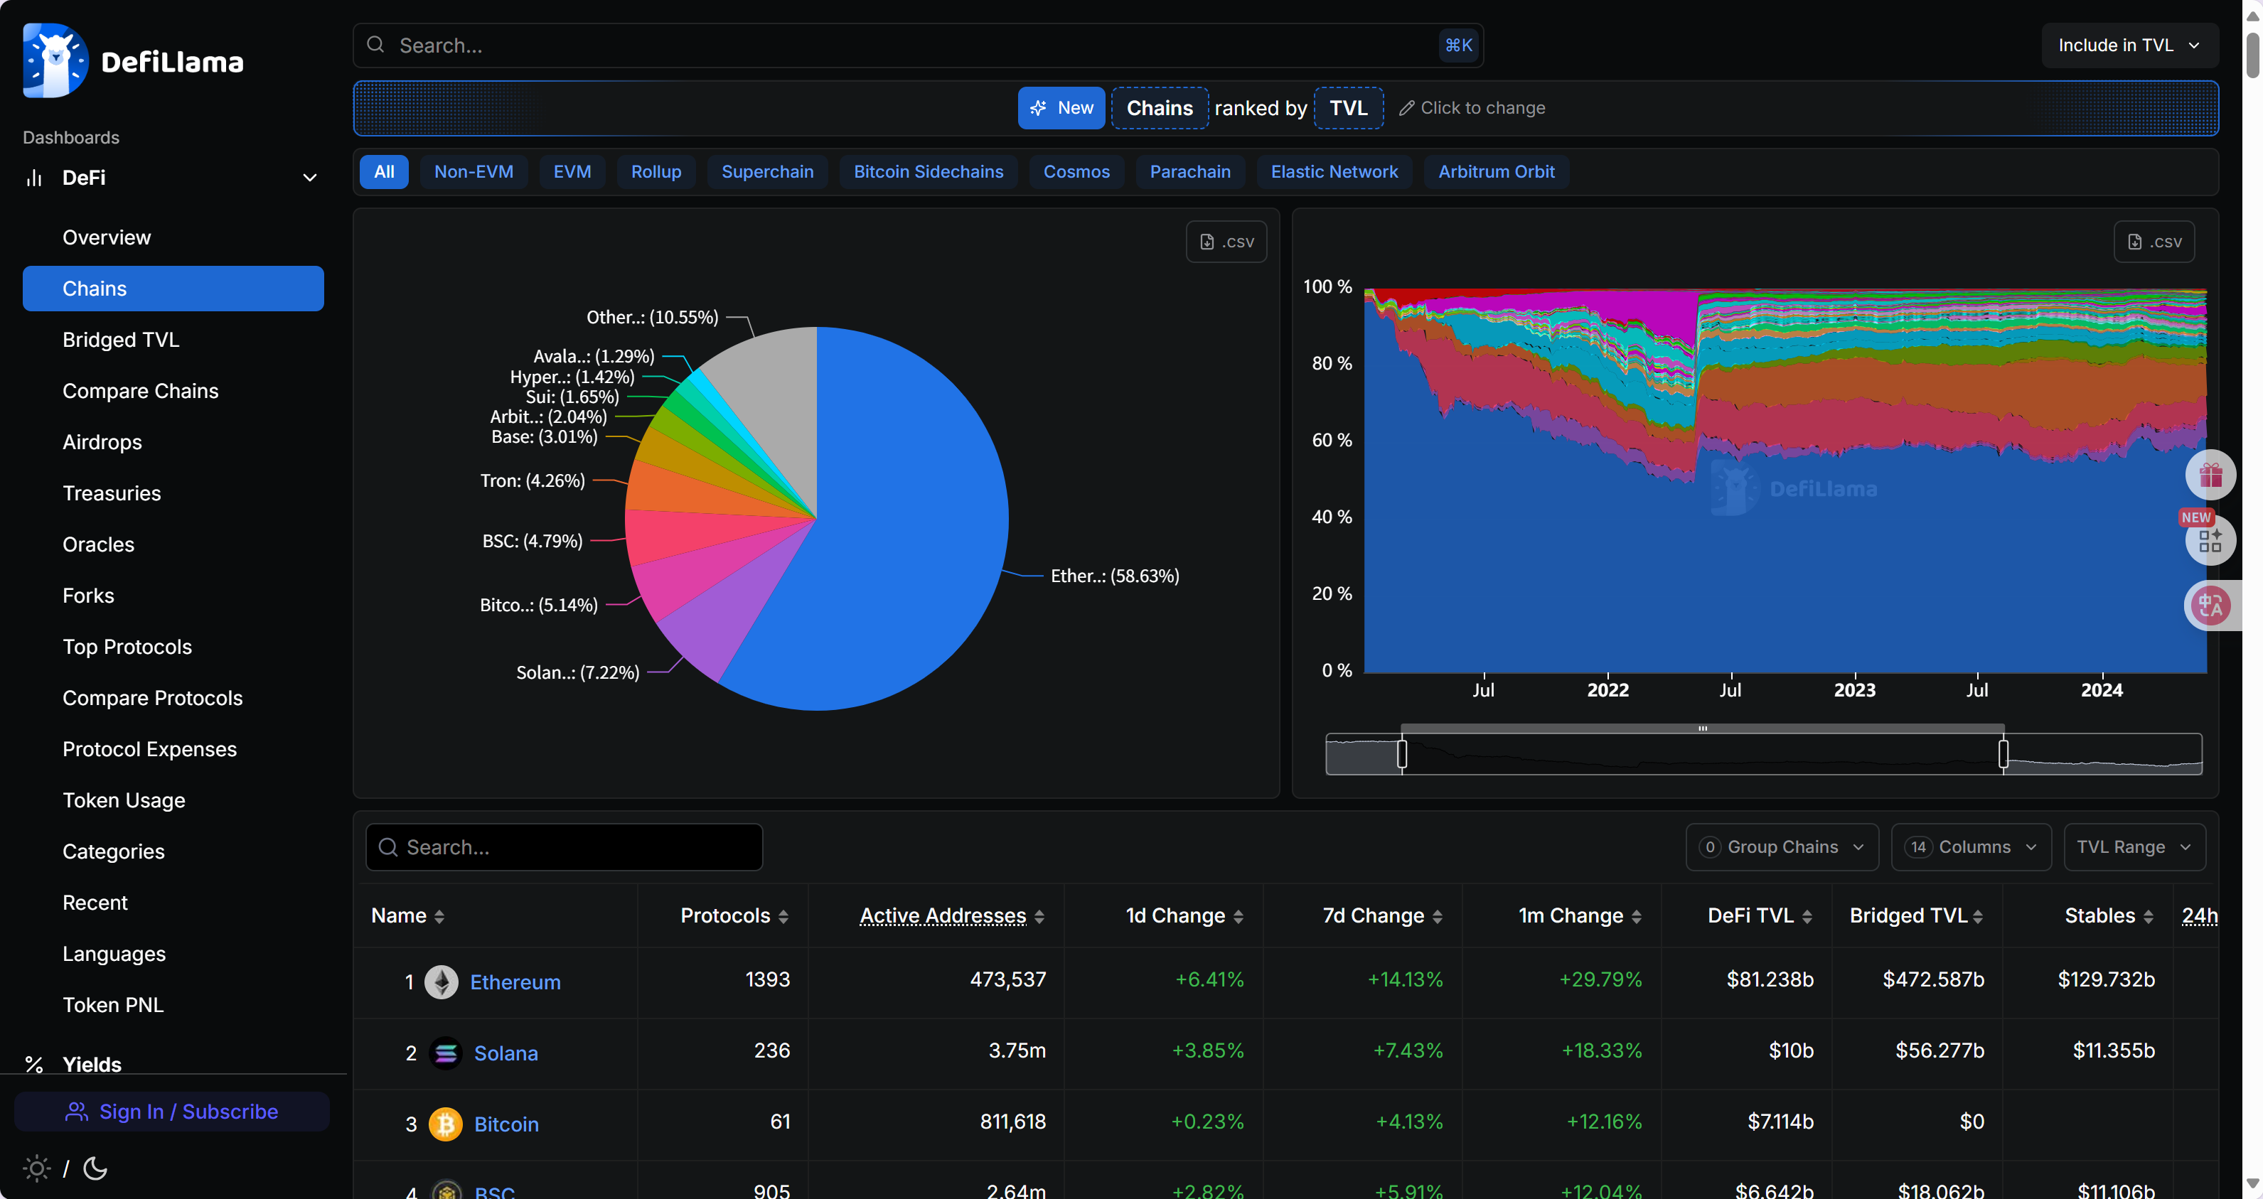Select the Parachain filter
Screen dimensions: 2263x1199
pos(1189,172)
